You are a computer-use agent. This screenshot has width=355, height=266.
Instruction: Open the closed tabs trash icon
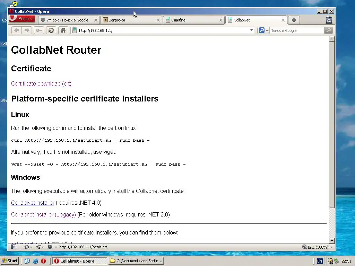329,20
